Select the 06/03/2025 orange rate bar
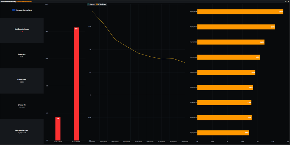Viewport: 290px width, 145px height. [231, 42]
